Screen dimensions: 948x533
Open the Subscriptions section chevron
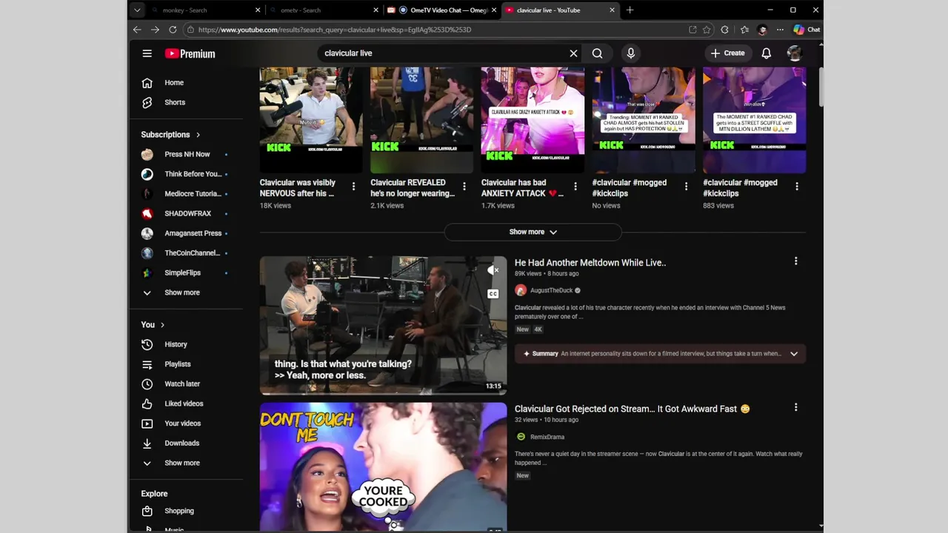198,135
